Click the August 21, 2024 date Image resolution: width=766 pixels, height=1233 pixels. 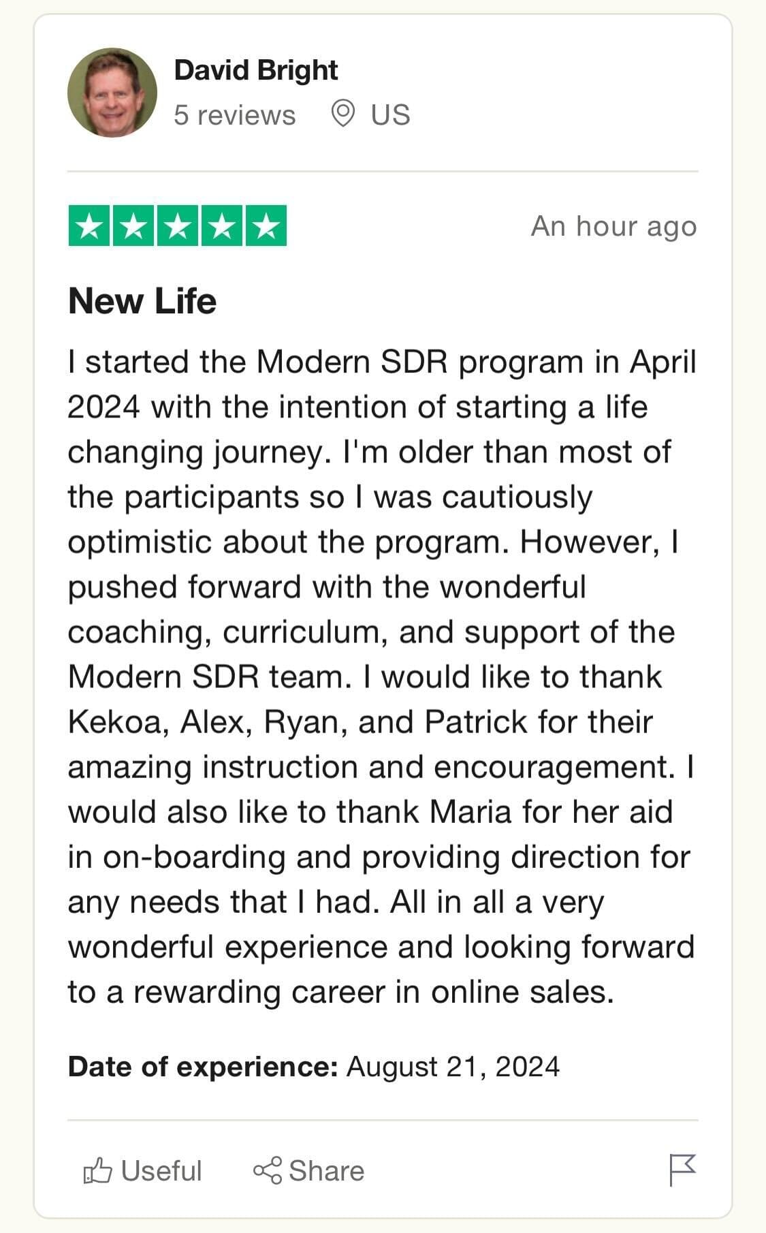453,1066
